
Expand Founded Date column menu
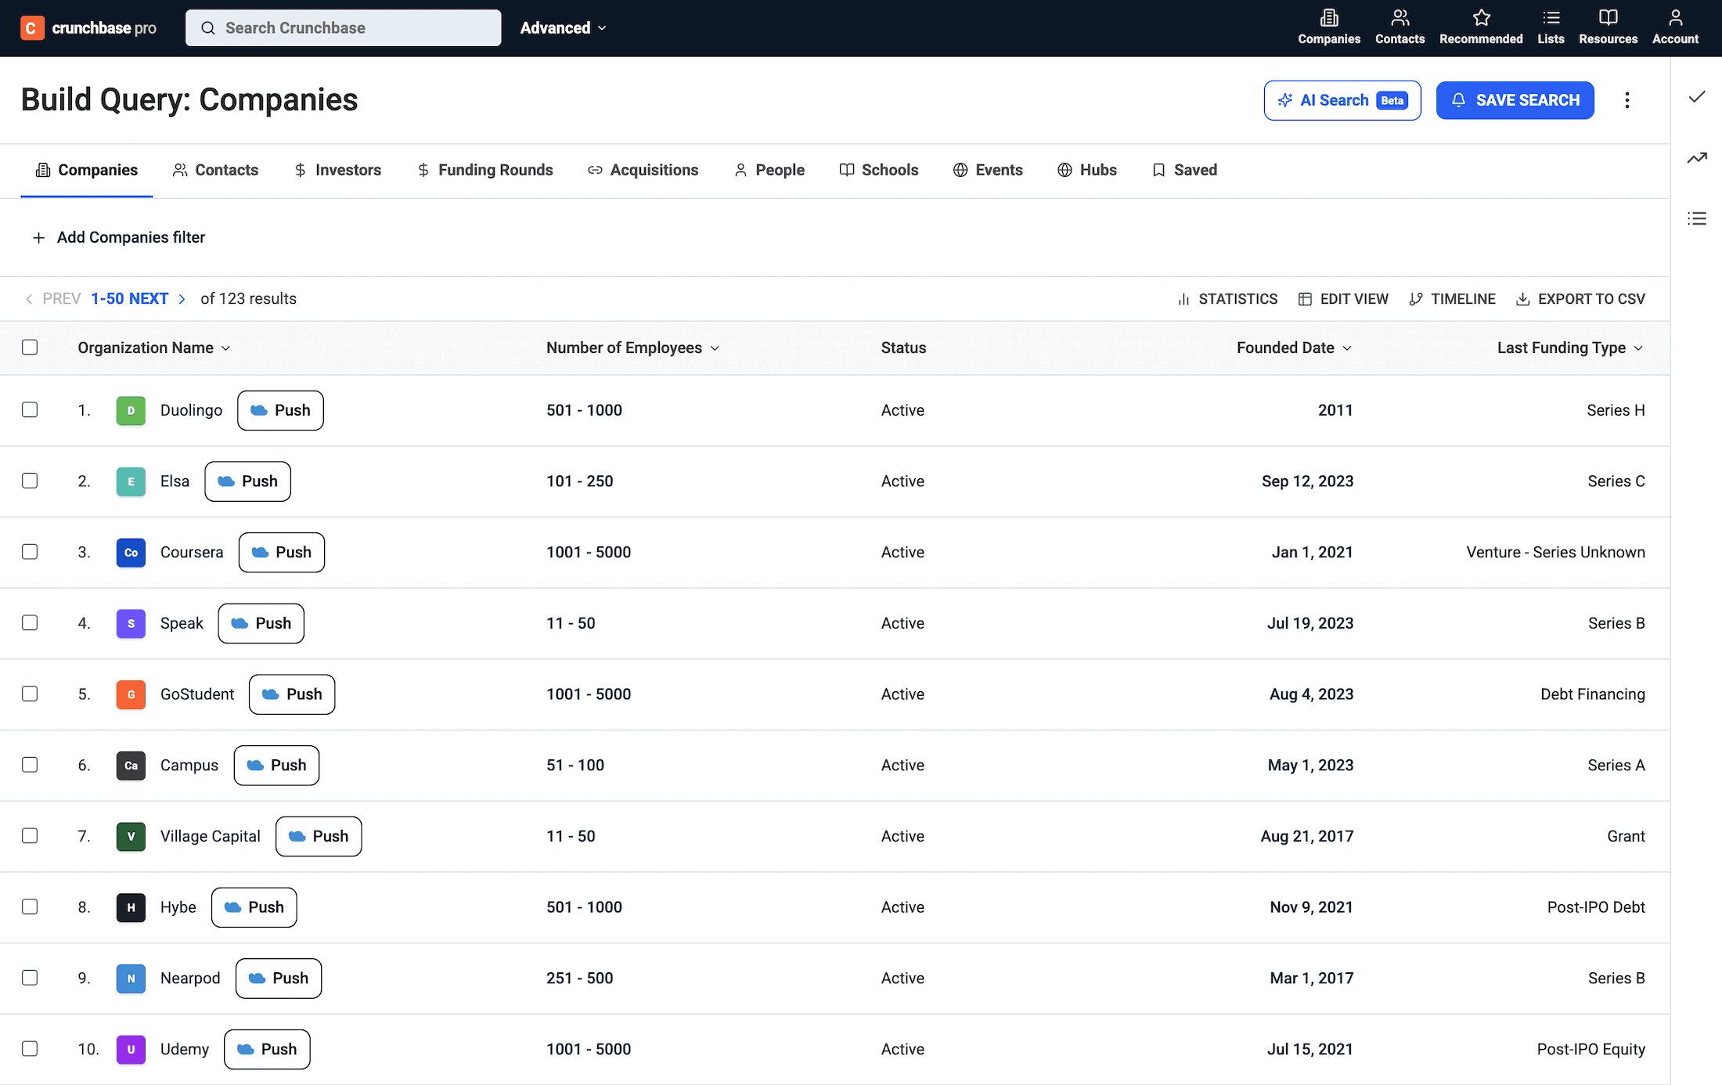1347,348
